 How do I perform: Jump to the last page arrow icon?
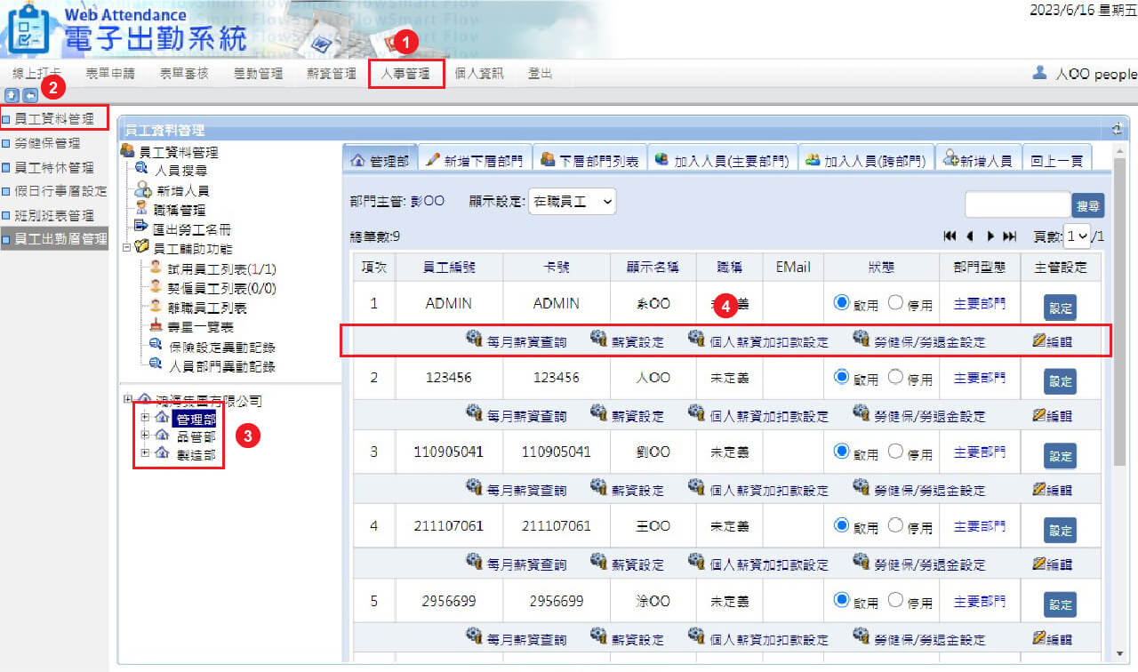pos(1009,236)
